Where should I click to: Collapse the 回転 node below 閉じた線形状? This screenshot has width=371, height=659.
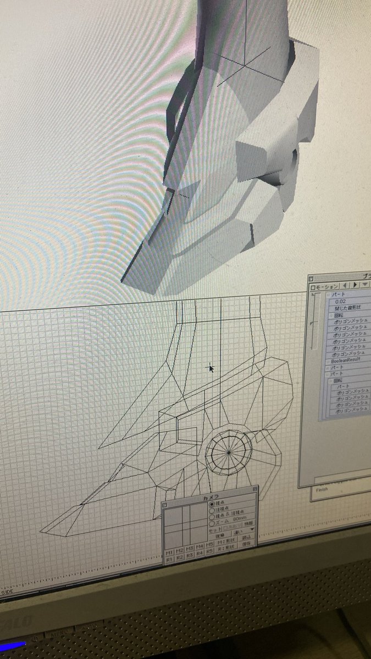click(331, 316)
